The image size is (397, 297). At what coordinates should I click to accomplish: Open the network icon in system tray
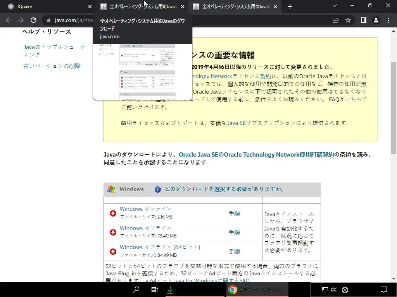pos(325,290)
